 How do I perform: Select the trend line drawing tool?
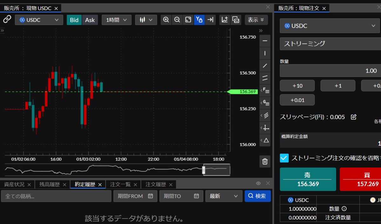pyautogui.click(x=265, y=66)
